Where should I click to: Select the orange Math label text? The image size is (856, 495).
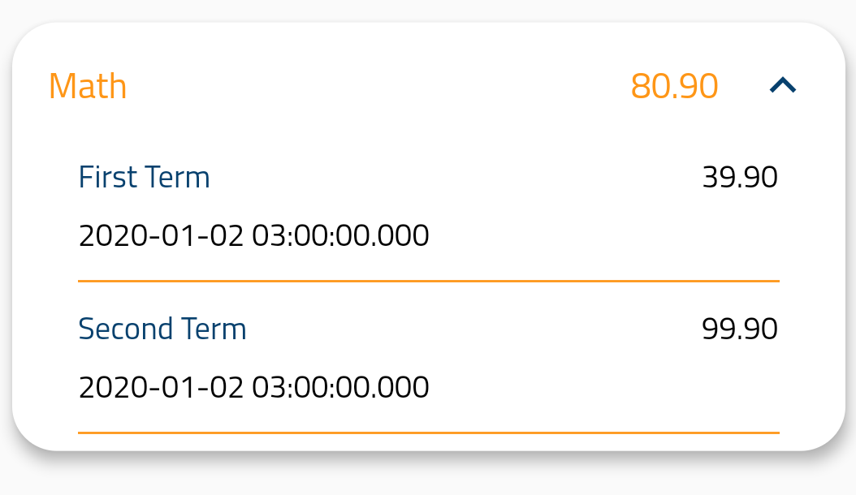pos(88,85)
